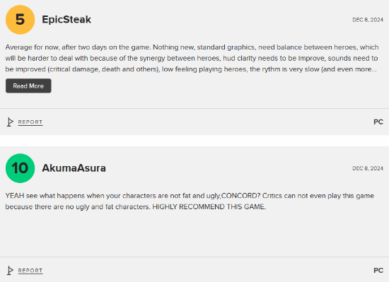Image resolution: width=389 pixels, height=282 pixels.
Task: Click the white gap between the review cards
Action: coord(194,141)
